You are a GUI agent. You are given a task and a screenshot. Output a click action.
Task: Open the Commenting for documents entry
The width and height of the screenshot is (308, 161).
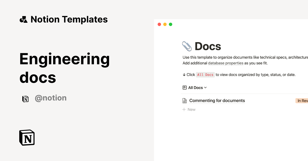tap(217, 101)
